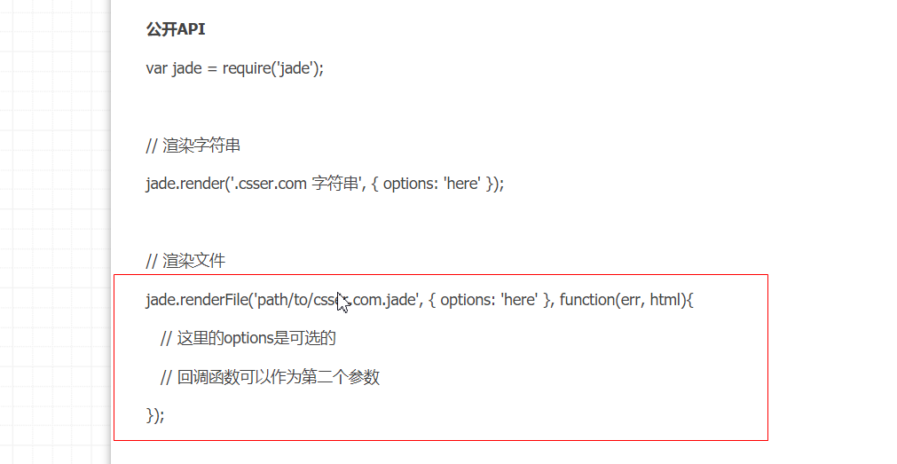Click { options: 'here' } in render line

(x=432, y=184)
